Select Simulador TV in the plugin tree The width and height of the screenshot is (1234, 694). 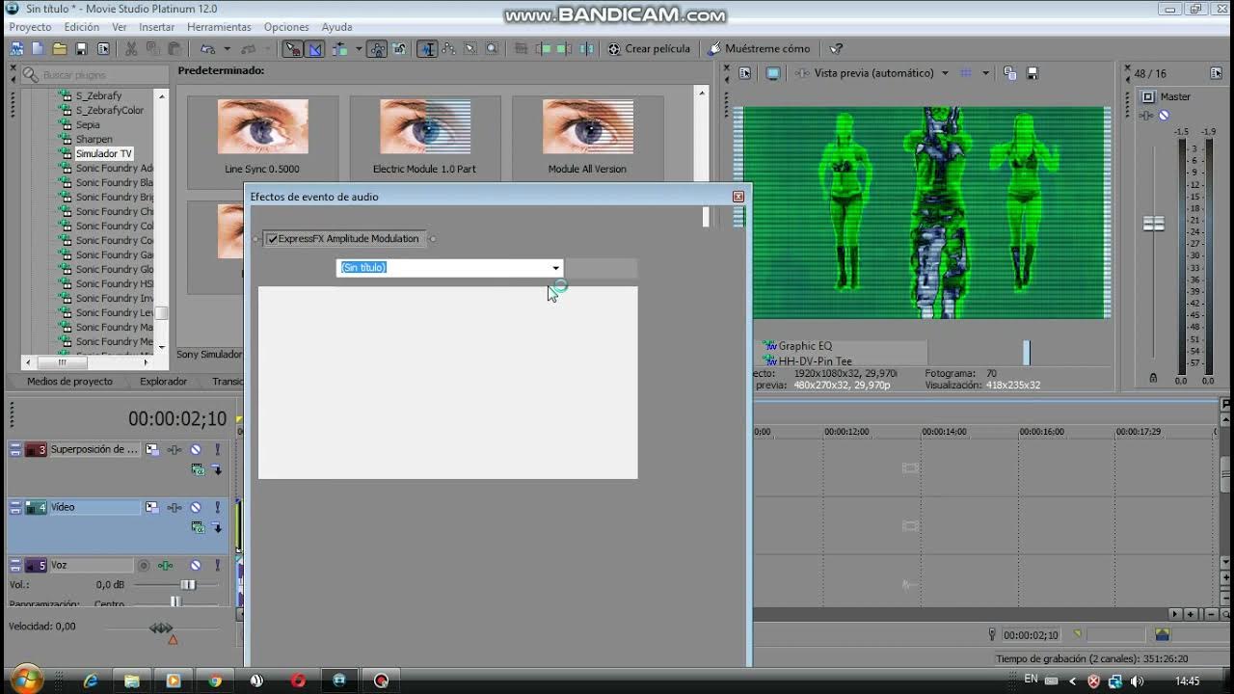pyautogui.click(x=103, y=153)
